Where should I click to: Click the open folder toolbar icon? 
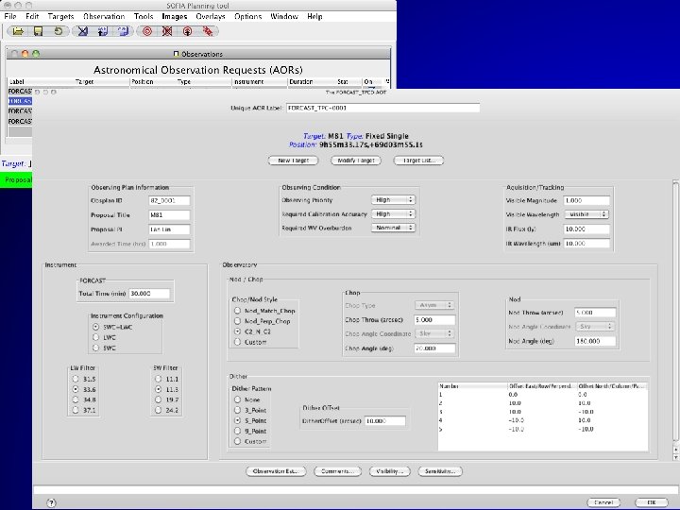point(17,31)
